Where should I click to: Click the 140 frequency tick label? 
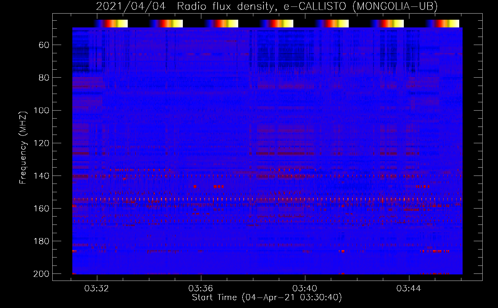click(41, 176)
